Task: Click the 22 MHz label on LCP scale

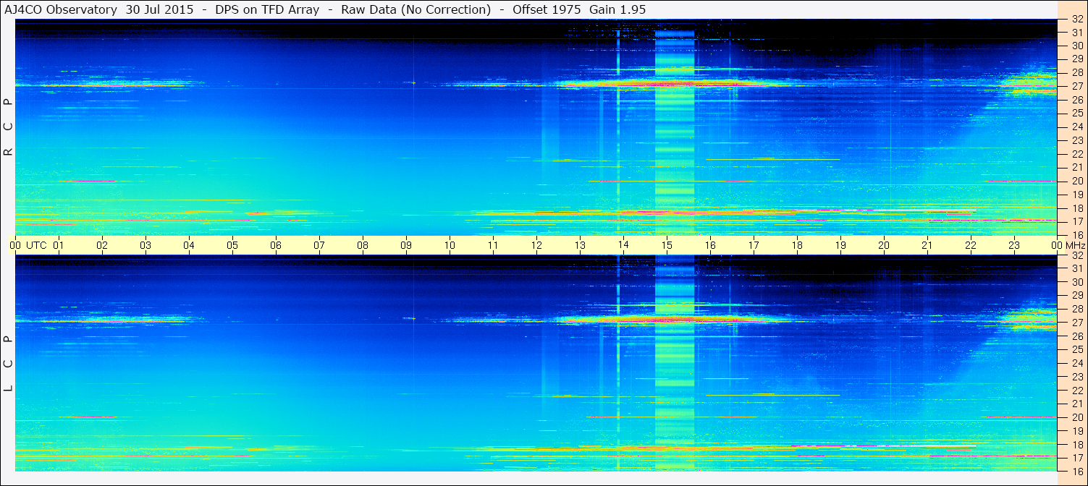Action: (1076, 391)
